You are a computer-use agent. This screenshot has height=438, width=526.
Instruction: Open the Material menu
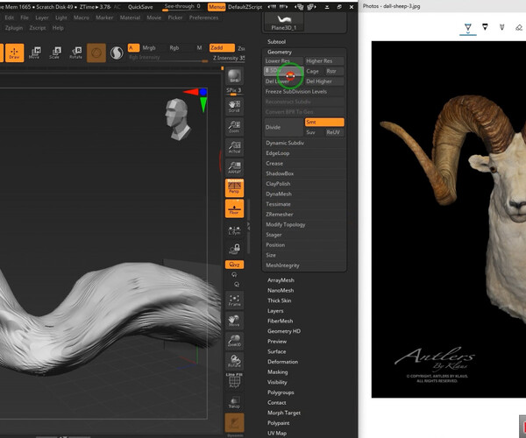click(x=130, y=18)
